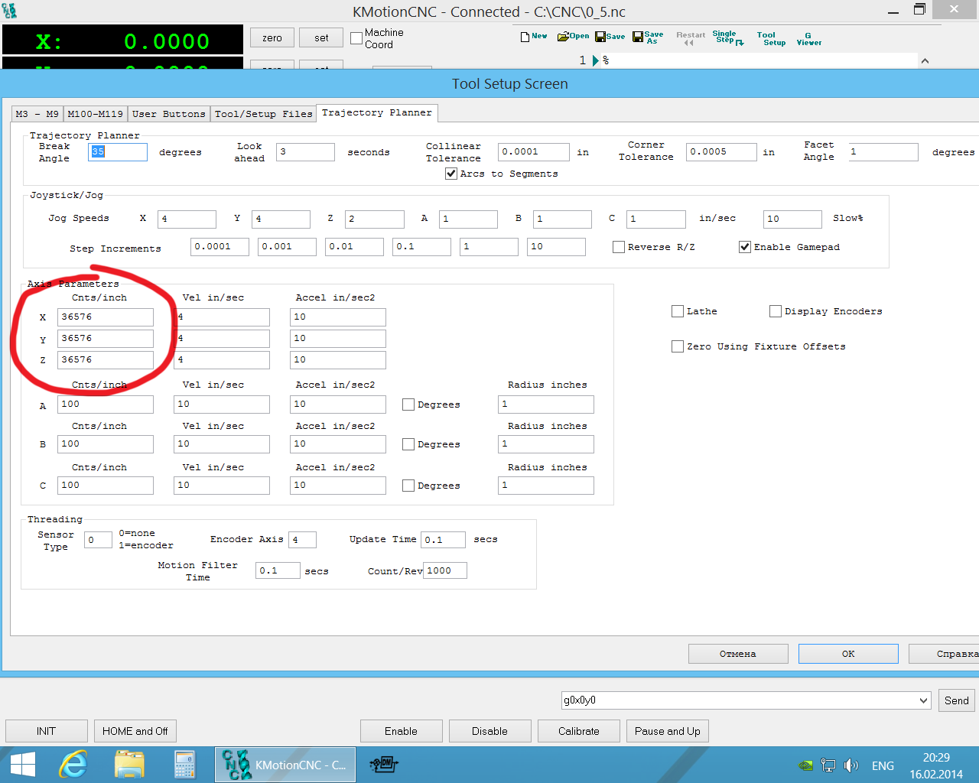This screenshot has width=979, height=783.
Task: Send the manual G-code command
Action: point(957,700)
